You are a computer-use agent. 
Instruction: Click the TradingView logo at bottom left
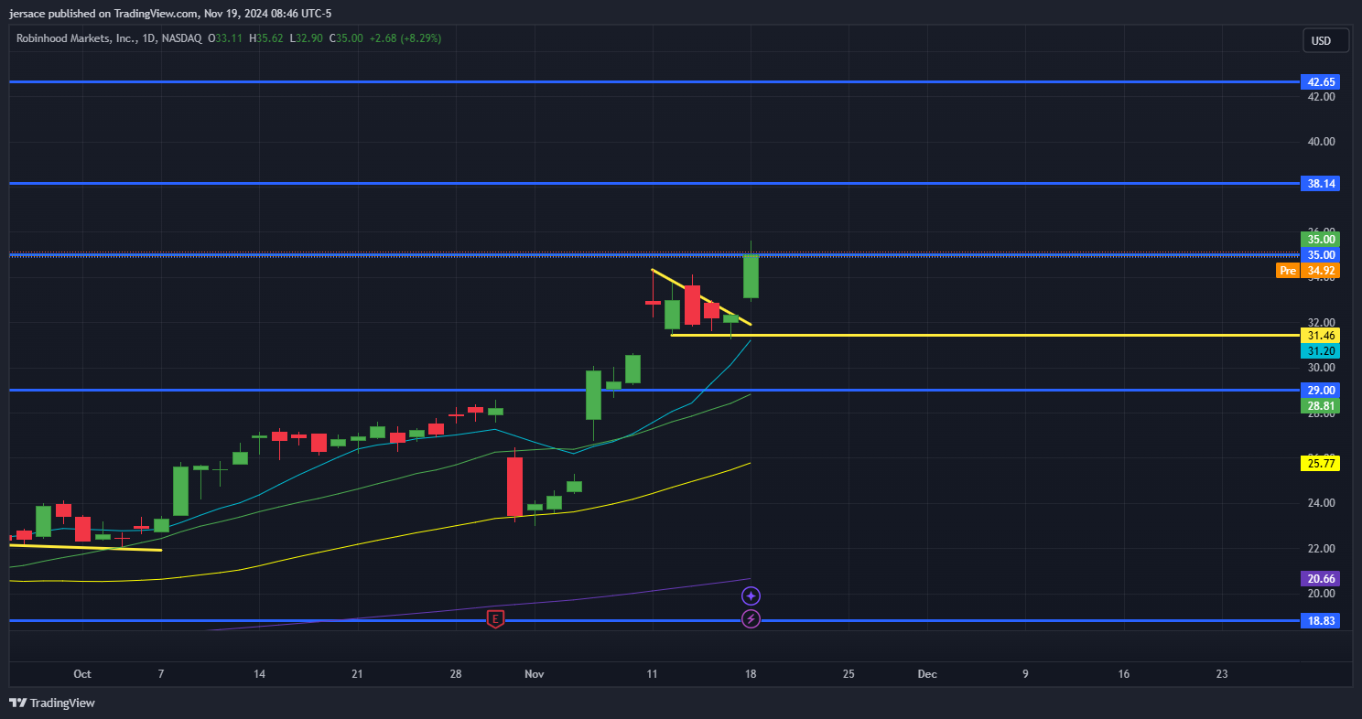pyautogui.click(x=52, y=703)
